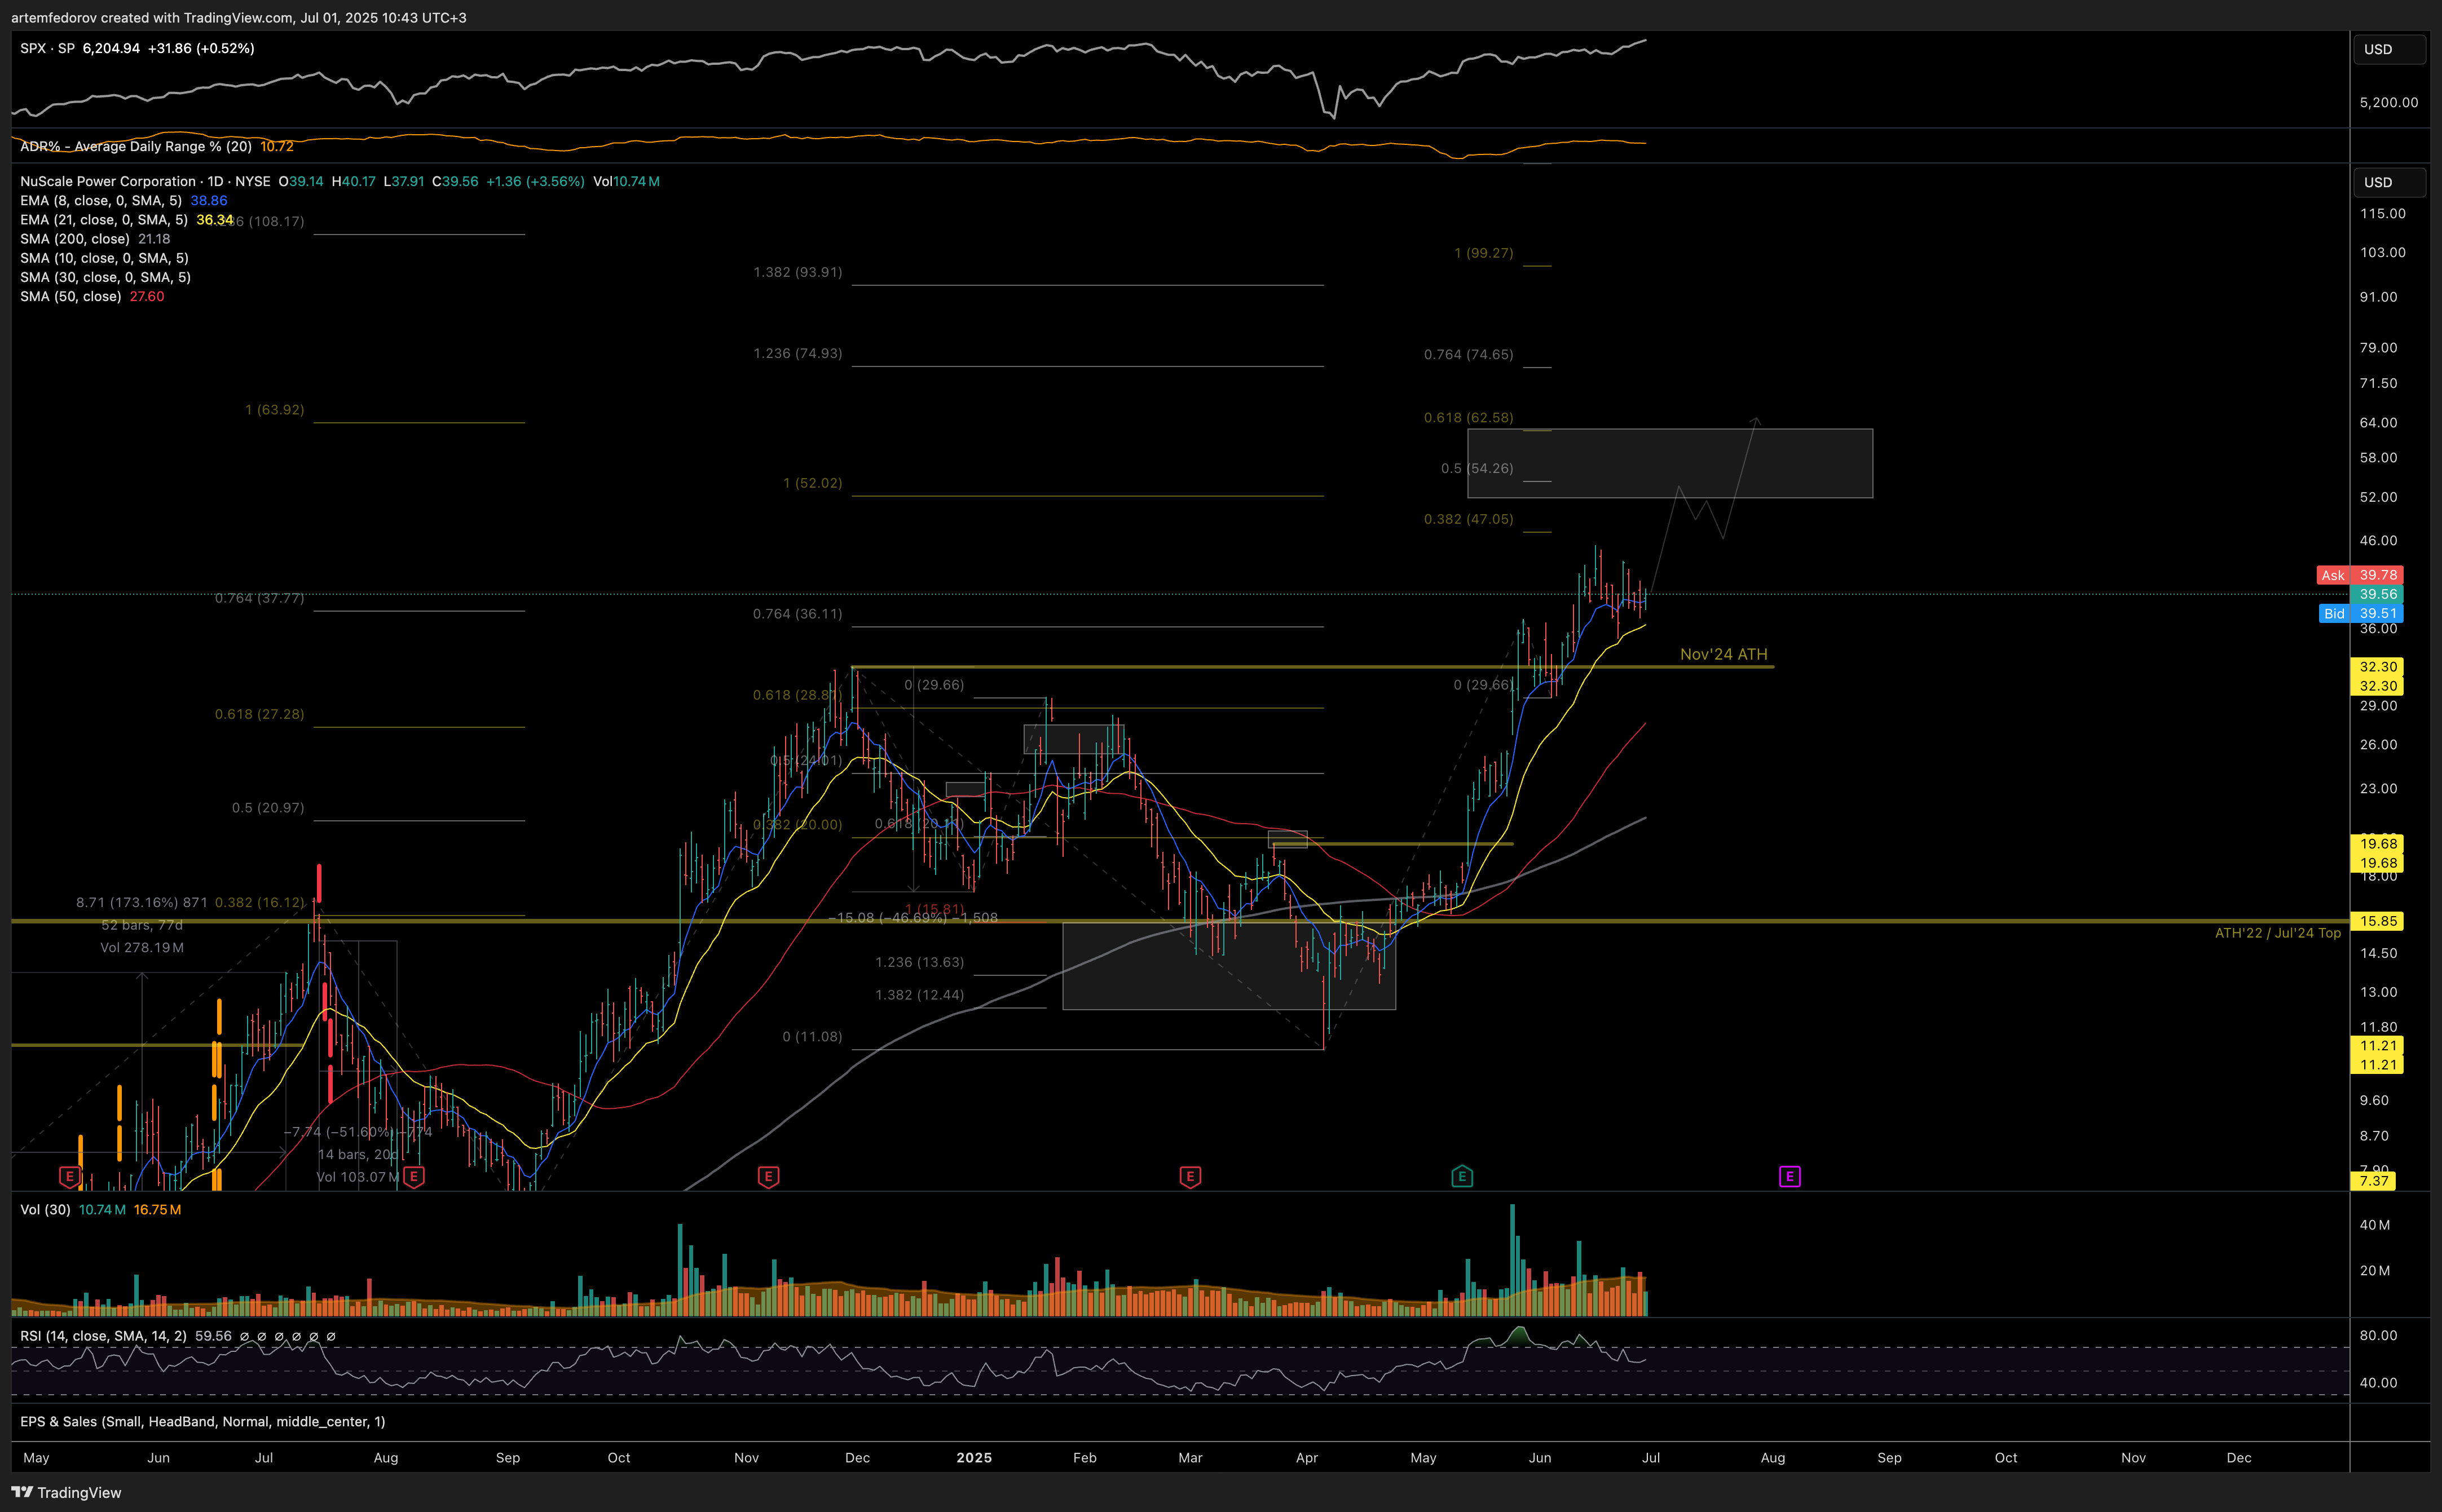Select the SMA (10, close) legend
2442x1512 pixels.
[x=105, y=257]
